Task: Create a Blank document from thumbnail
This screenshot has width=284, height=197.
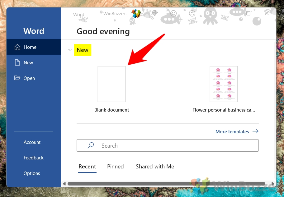Action: tap(111, 84)
